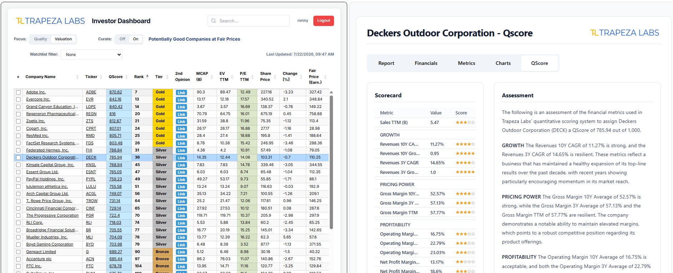Screen dimensions: 673x273
Task: Check the Copart, Inc. row checkbox
Action: tap(18, 129)
